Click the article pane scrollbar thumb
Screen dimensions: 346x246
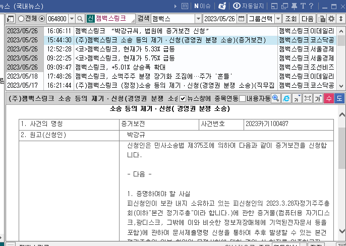click(x=342, y=148)
